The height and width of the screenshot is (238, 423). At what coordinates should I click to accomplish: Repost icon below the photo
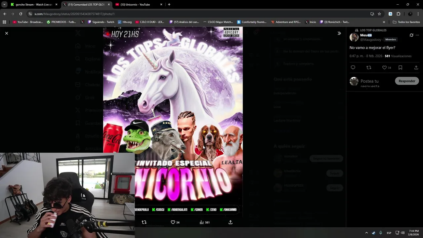click(144, 222)
